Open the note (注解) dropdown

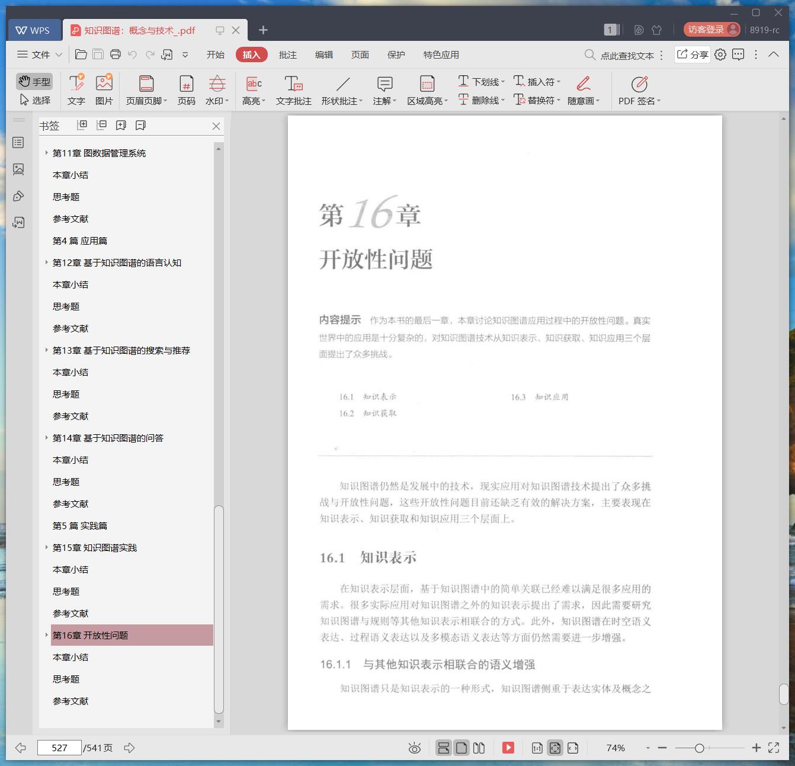(384, 90)
